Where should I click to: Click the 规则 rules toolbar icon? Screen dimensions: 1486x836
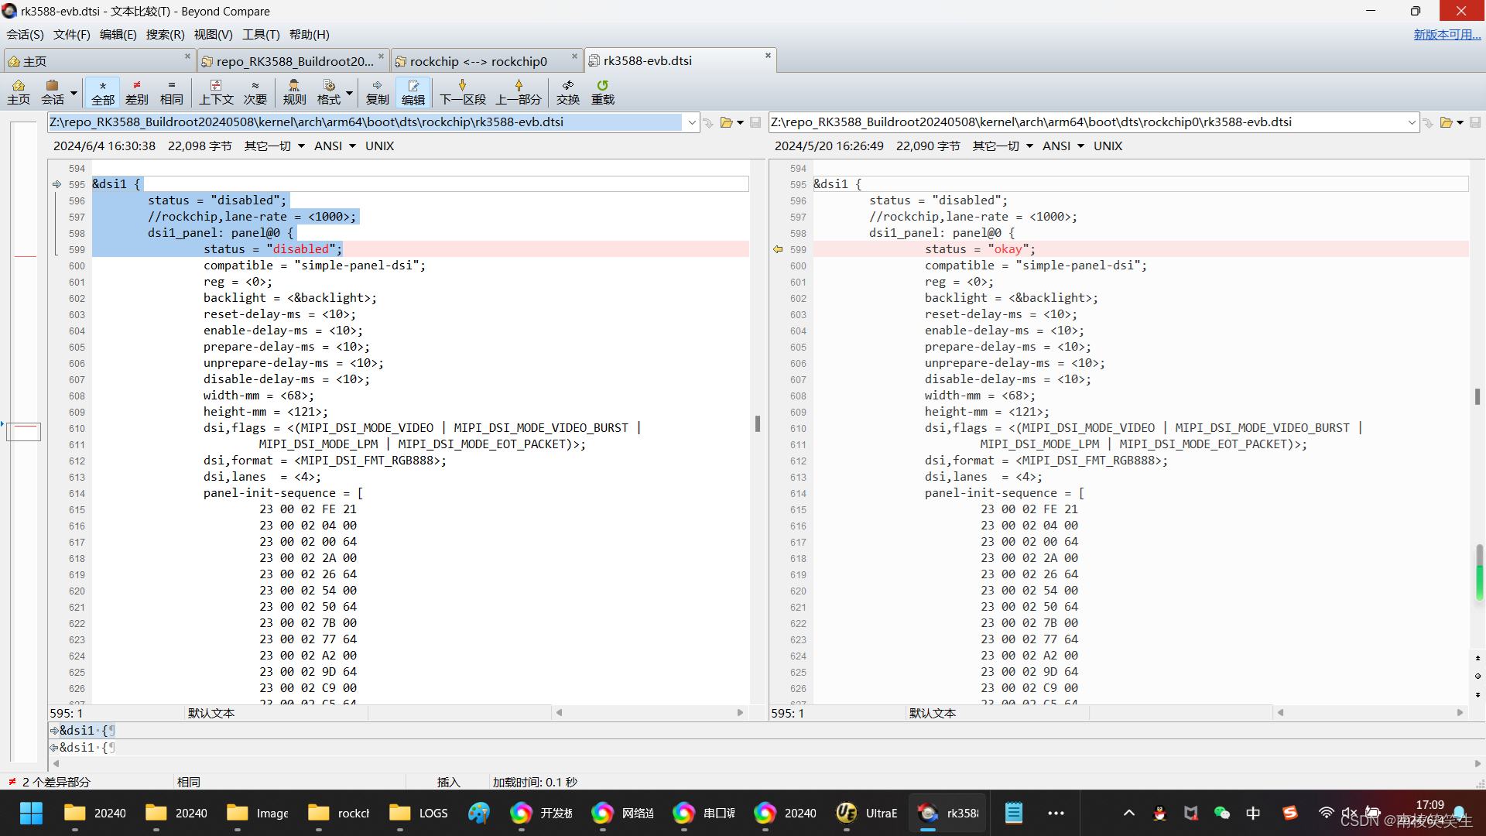click(294, 91)
